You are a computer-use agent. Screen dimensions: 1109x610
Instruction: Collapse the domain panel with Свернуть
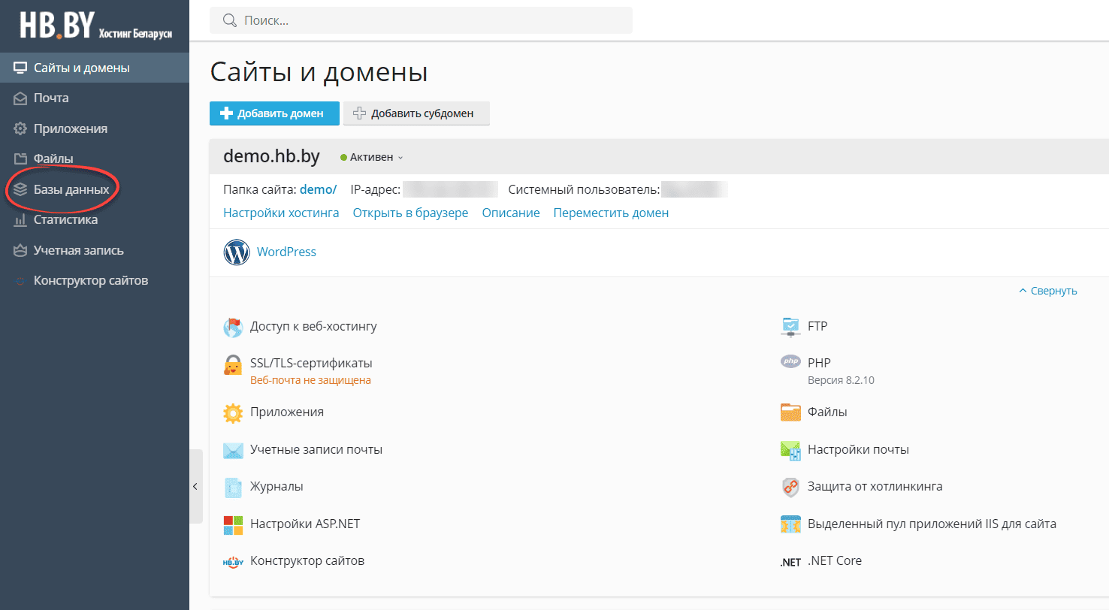(1048, 291)
